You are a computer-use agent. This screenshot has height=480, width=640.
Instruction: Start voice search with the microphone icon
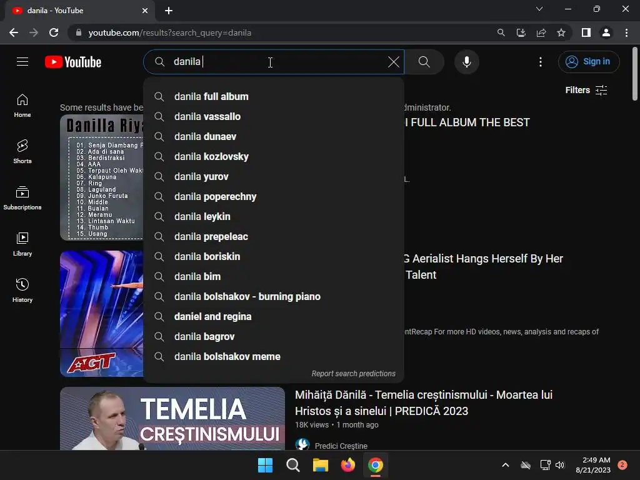pos(466,62)
